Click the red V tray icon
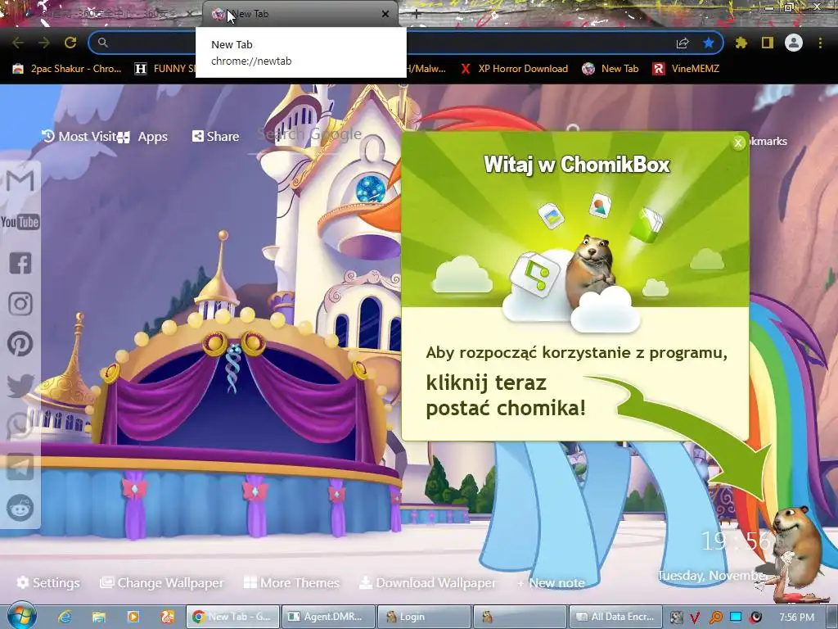Image resolution: width=838 pixels, height=629 pixels. (x=695, y=618)
